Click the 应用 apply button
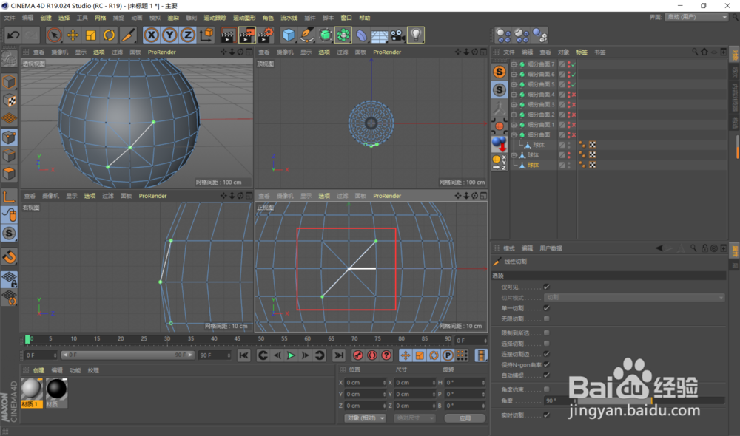Image resolution: width=740 pixels, height=436 pixels. (x=465, y=418)
